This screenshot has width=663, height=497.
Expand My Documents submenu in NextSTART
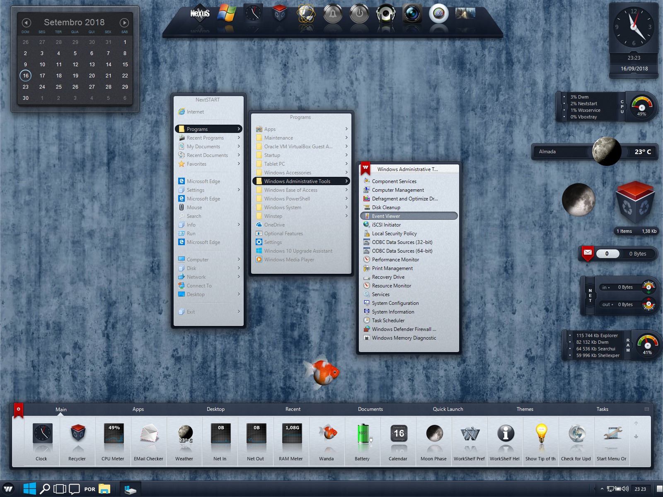[x=209, y=147]
